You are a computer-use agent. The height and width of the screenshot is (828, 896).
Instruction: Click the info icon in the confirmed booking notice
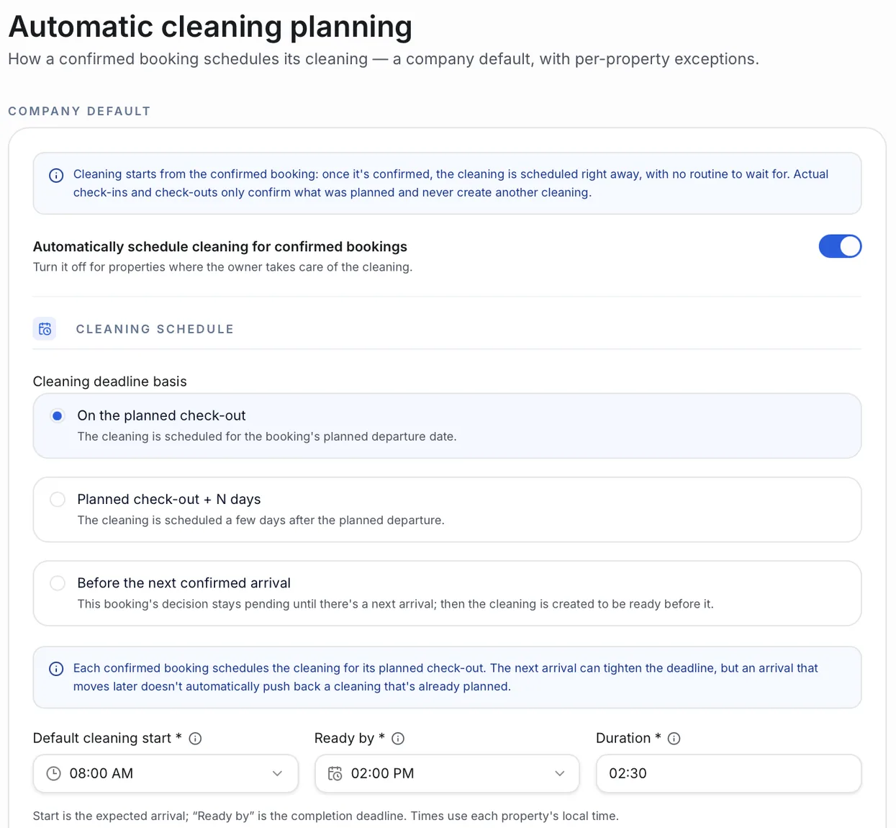click(x=56, y=669)
